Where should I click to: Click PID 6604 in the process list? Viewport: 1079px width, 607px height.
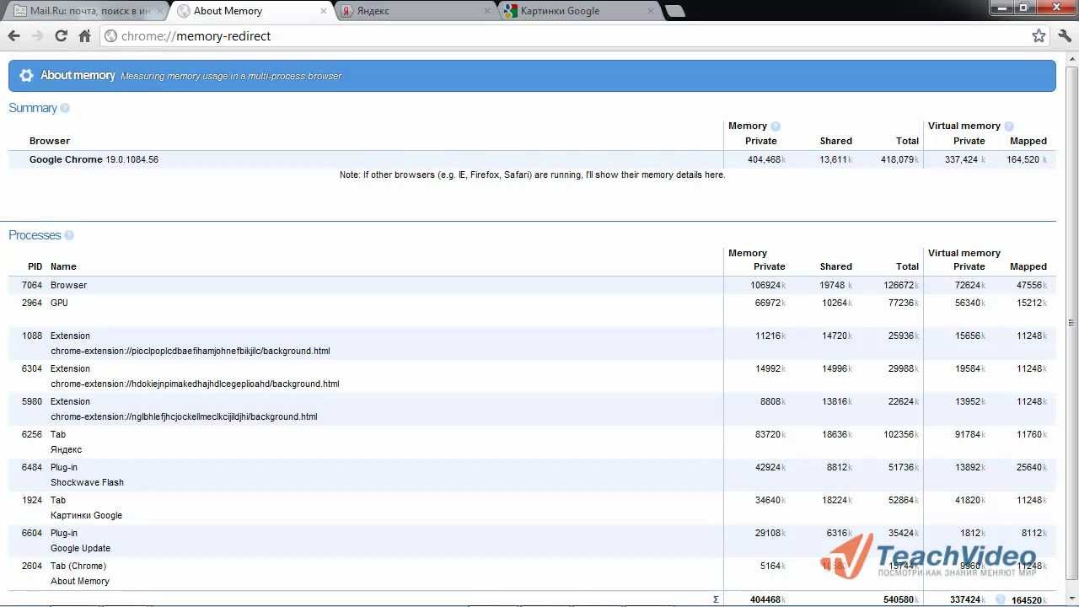click(32, 533)
